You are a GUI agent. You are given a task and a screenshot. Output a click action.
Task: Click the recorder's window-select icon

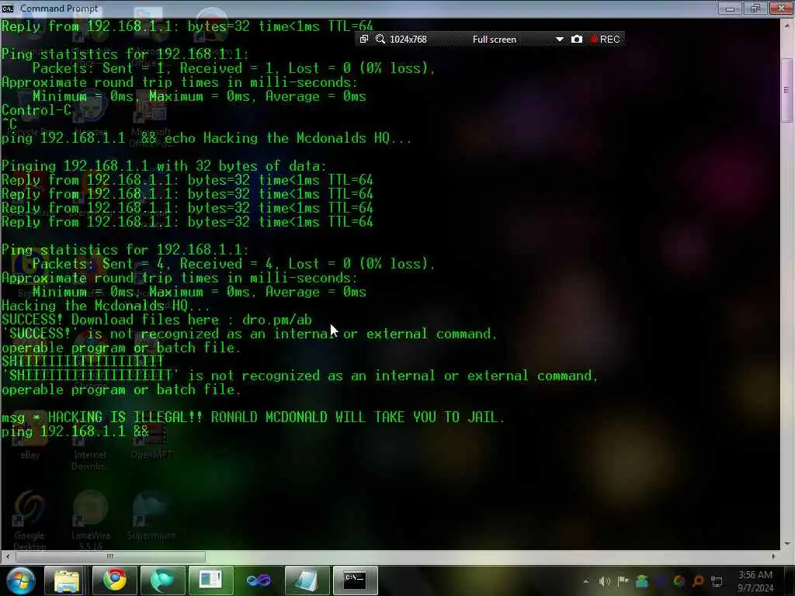pyautogui.click(x=364, y=39)
